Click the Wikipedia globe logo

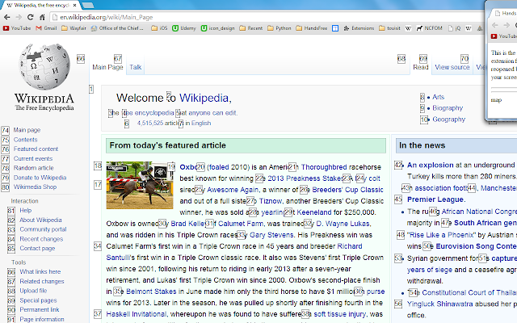[x=44, y=66]
